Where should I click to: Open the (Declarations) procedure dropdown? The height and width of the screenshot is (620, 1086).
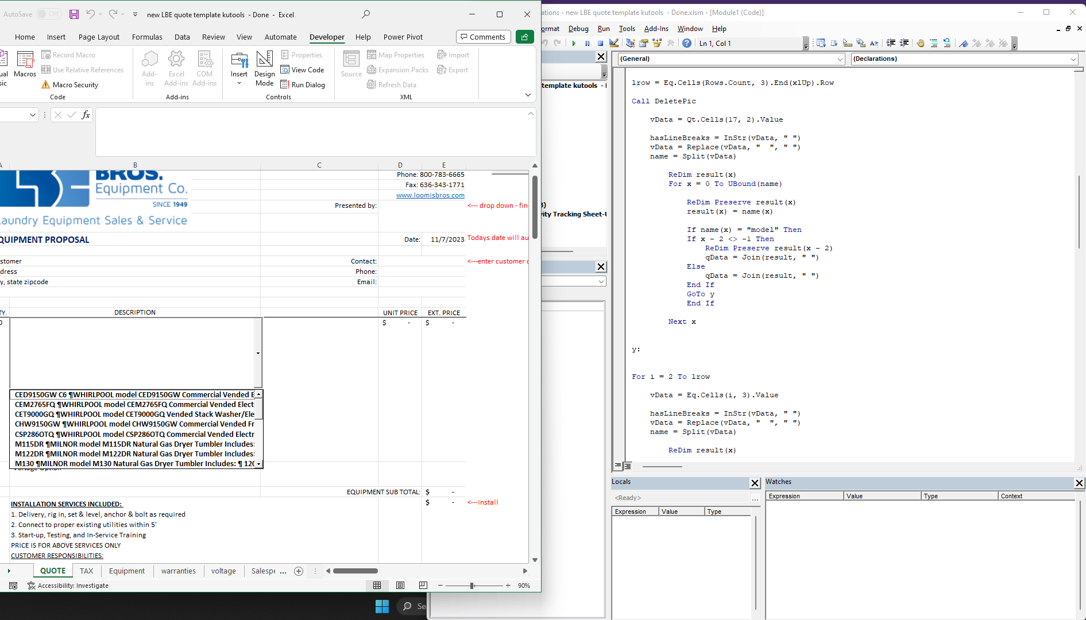click(x=1073, y=59)
